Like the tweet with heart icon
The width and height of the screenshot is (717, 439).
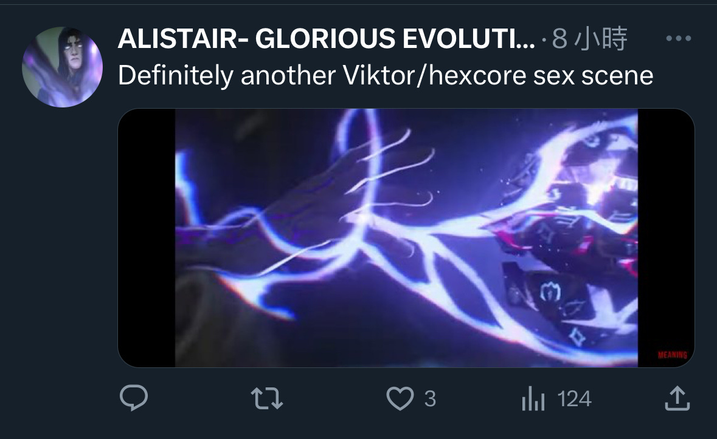[400, 398]
